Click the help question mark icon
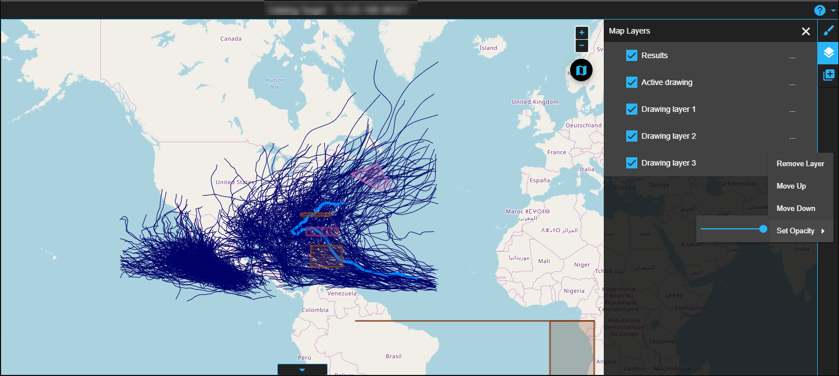Screen dimensions: 839x376 click(x=819, y=10)
